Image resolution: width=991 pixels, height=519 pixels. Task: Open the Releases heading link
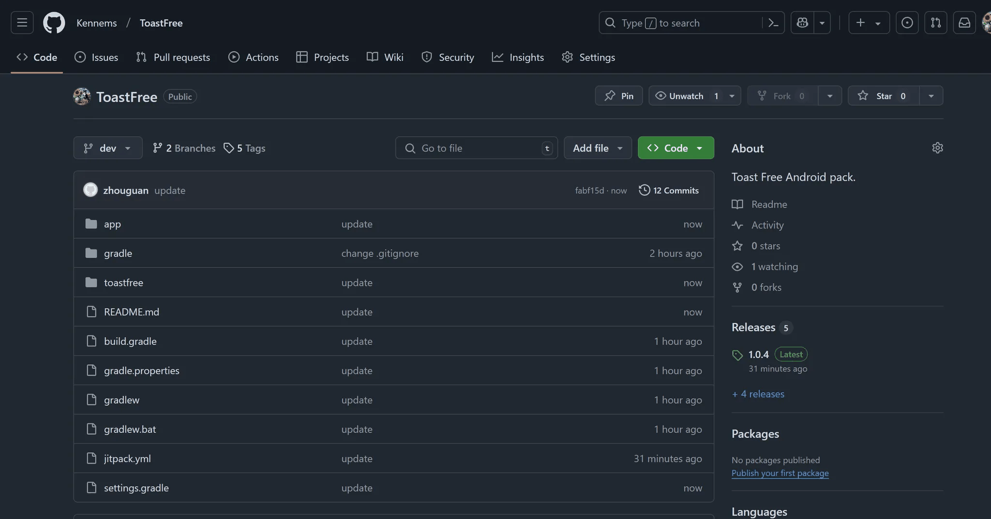point(753,327)
